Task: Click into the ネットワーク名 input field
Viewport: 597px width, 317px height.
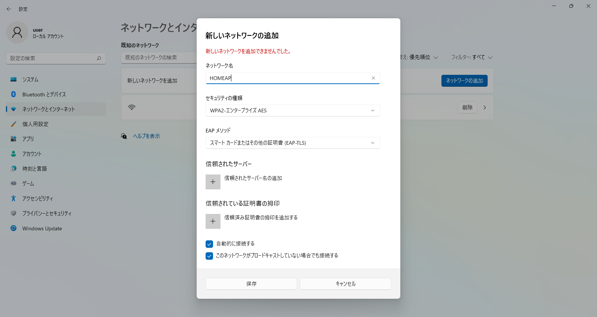Action: [x=293, y=78]
